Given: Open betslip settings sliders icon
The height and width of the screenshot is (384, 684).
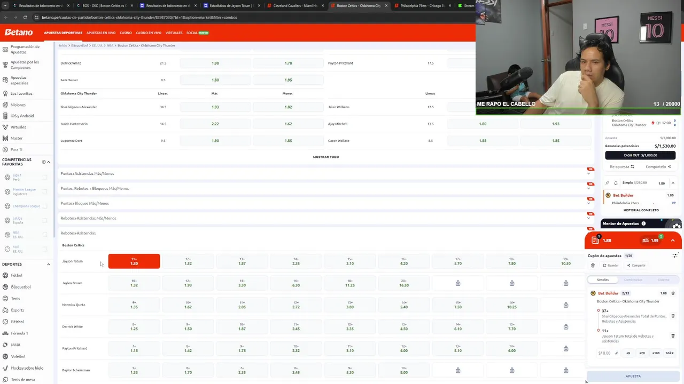Looking at the screenshot, I should (675, 255).
